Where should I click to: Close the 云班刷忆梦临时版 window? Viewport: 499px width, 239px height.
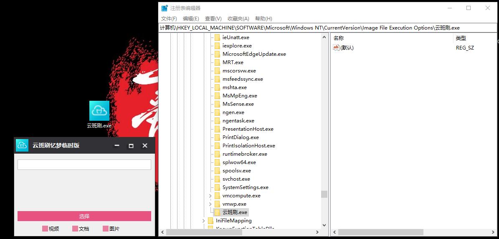(x=145, y=146)
